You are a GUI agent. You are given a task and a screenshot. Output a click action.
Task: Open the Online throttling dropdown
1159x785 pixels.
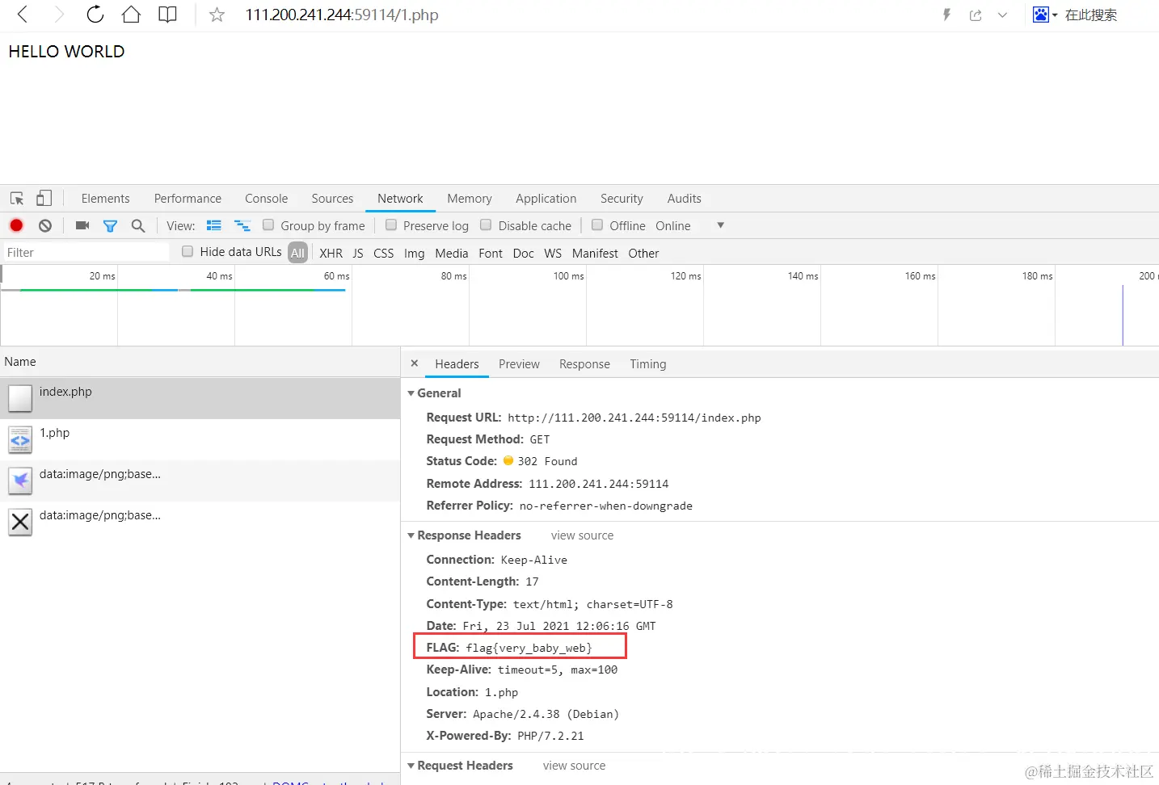689,226
